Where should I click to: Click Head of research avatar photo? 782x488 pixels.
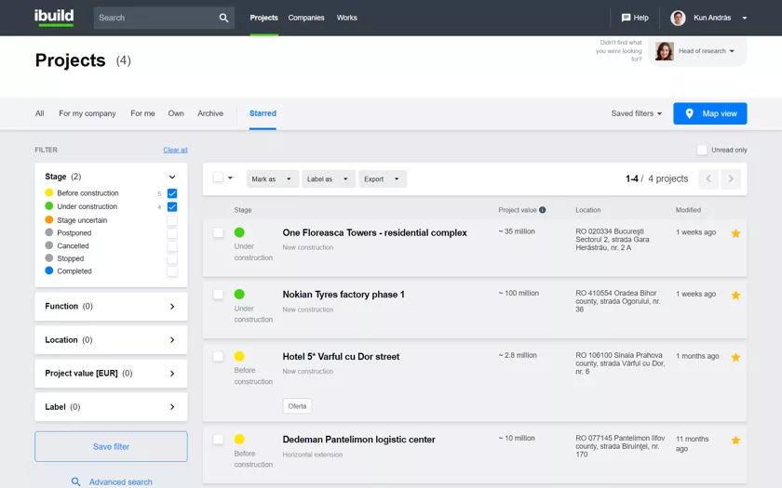point(665,51)
